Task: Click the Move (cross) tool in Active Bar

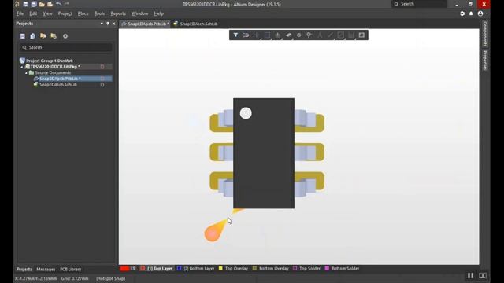Action: (x=257, y=35)
